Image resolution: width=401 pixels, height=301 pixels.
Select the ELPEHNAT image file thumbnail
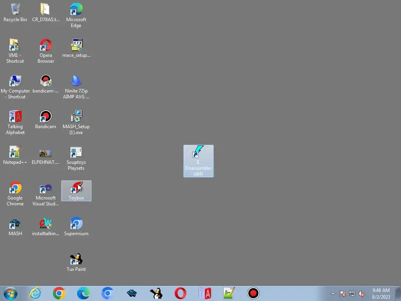tap(45, 157)
